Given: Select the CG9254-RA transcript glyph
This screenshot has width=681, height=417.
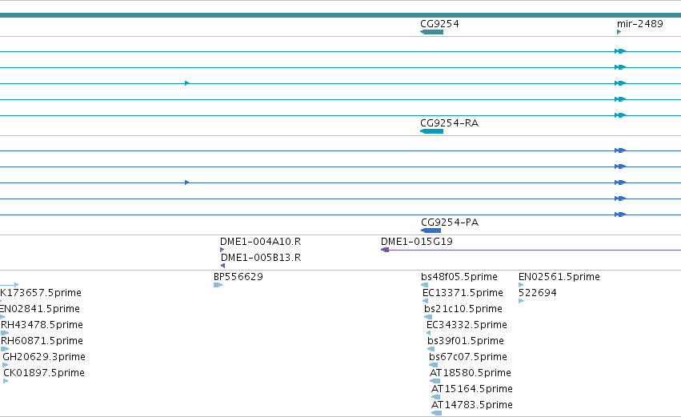Looking at the screenshot, I should point(431,131).
